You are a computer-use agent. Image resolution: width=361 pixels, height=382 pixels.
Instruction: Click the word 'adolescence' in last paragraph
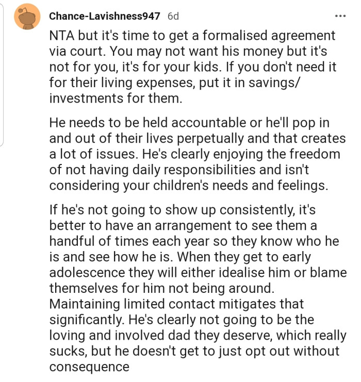click(87, 273)
